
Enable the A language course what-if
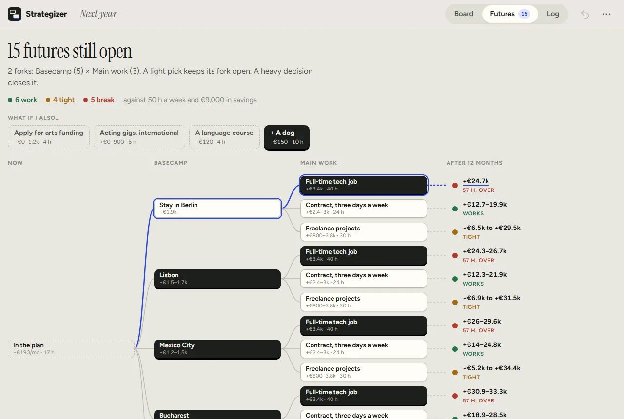[224, 137]
